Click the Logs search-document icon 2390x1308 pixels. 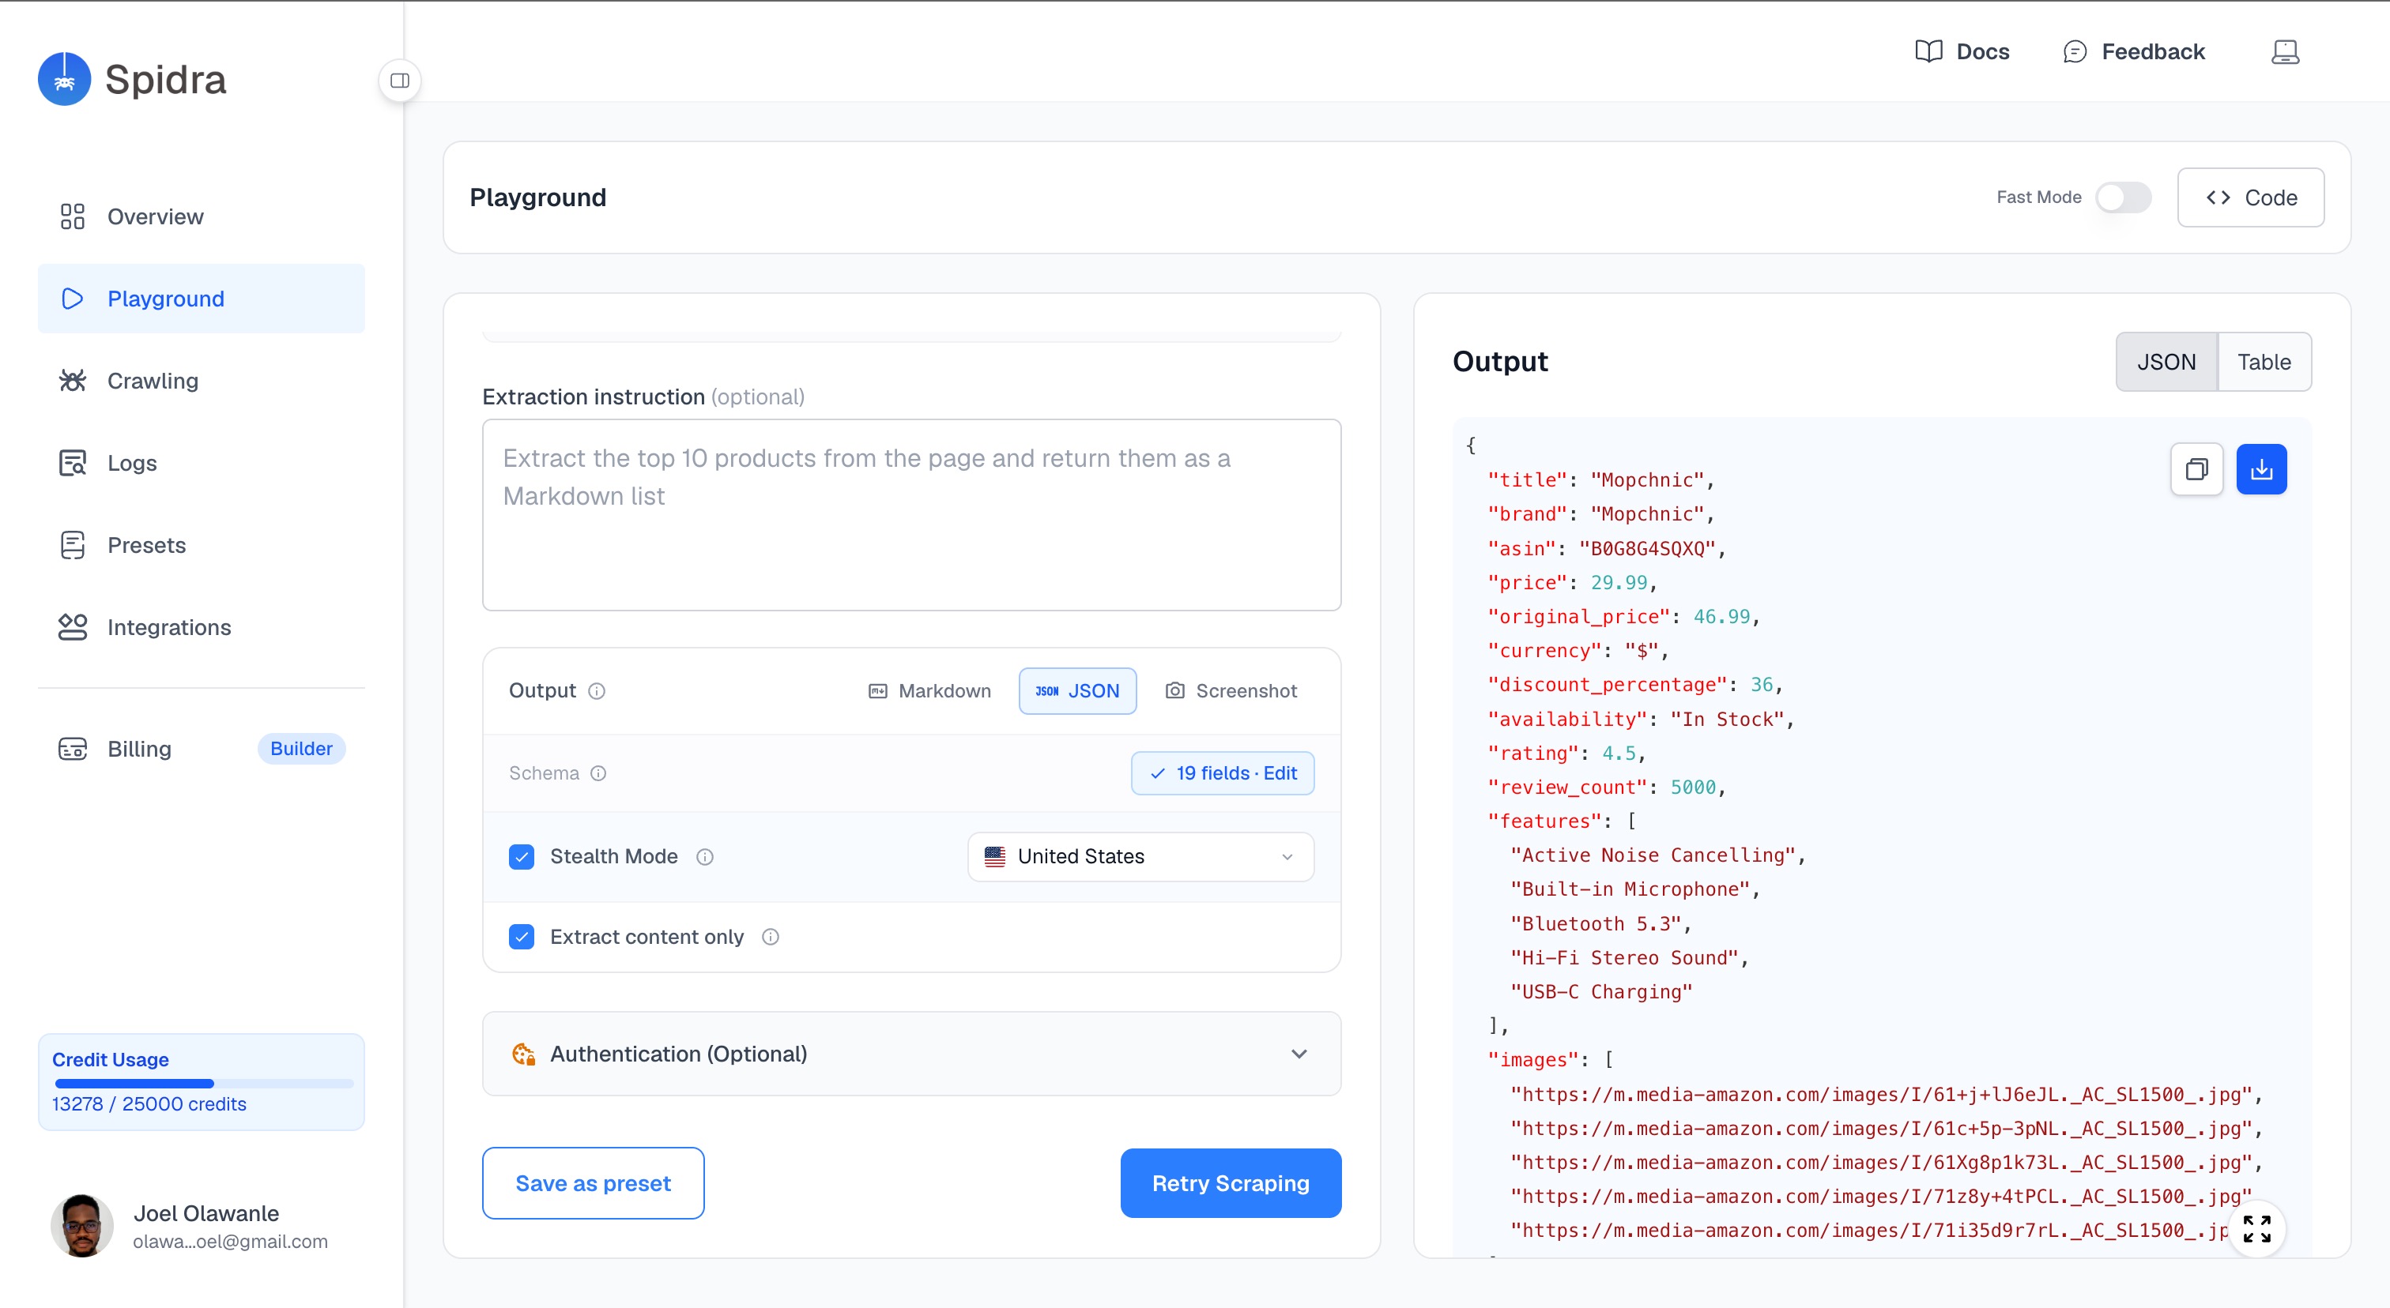pyautogui.click(x=73, y=463)
